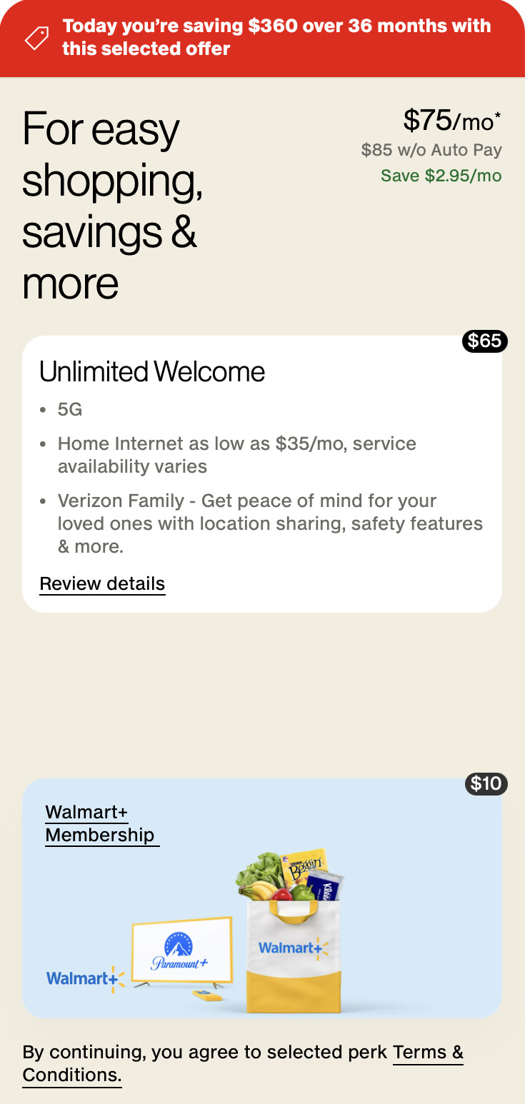Click the Walmart+ logo at card bottom left
530x1104 pixels.
click(x=86, y=978)
